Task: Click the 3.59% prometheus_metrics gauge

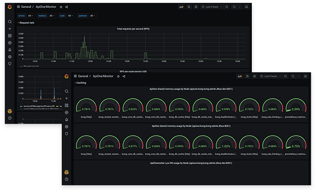Action: [x=295, y=106]
